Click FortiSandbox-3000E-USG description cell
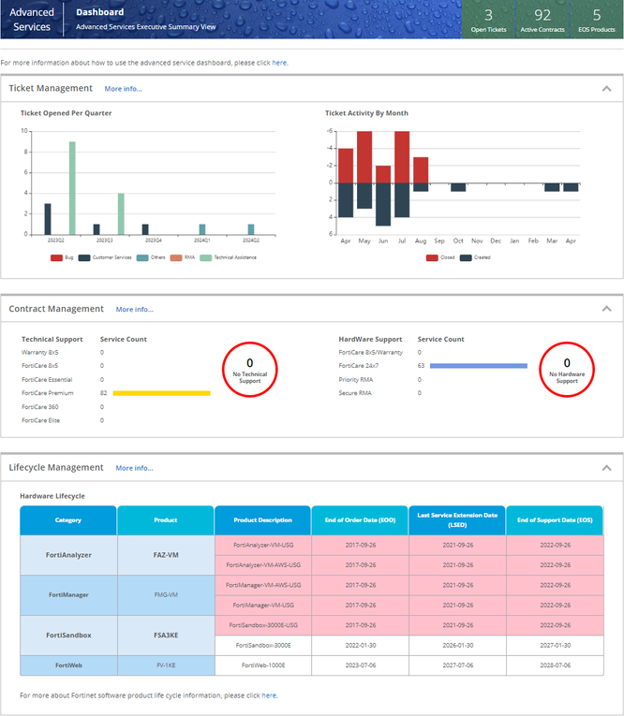The height and width of the screenshot is (716, 624). 263,625
